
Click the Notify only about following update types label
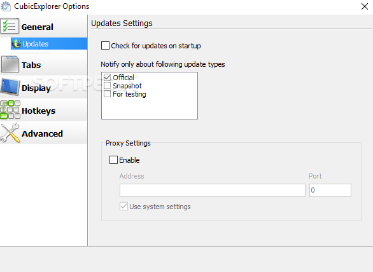click(x=163, y=64)
